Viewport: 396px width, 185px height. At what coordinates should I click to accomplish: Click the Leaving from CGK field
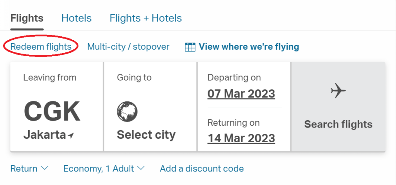[56, 107]
